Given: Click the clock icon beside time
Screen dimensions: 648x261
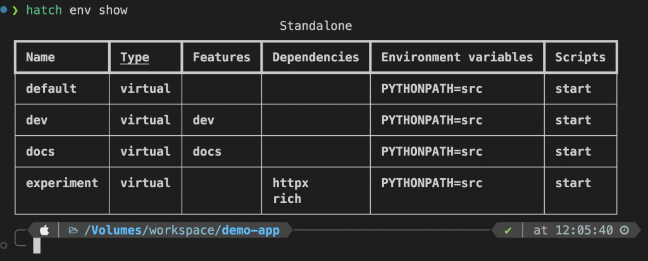Looking at the screenshot, I should point(624,230).
